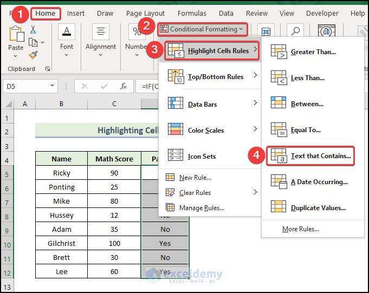Image resolution: width=369 pixels, height=293 pixels.
Task: Switch to the Home tab
Action: (x=46, y=14)
